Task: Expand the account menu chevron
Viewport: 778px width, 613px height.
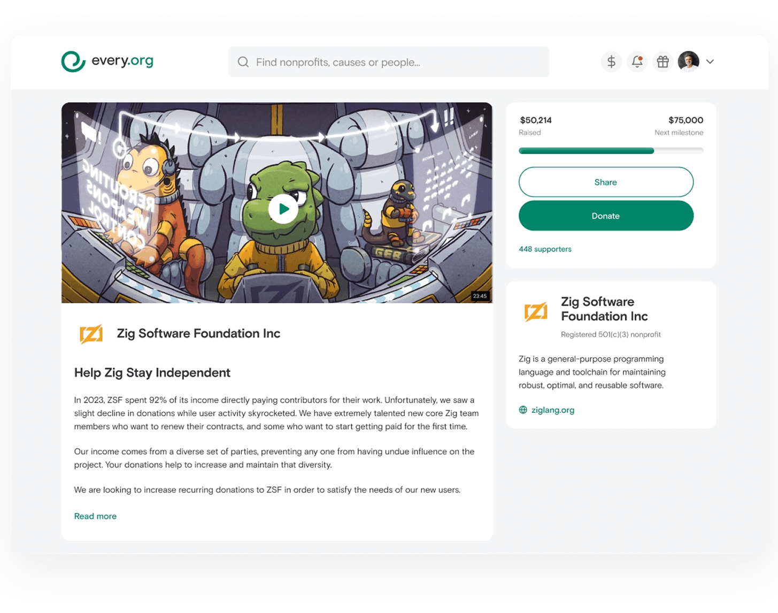Action: click(x=710, y=62)
